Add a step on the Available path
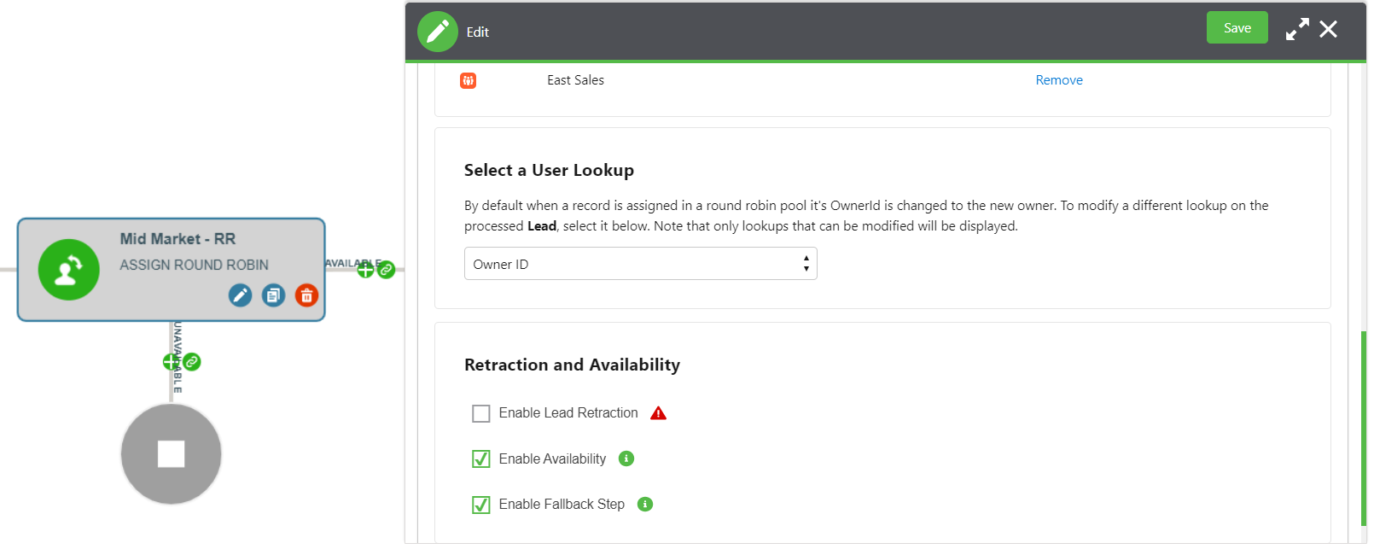The image size is (1374, 549). pos(365,270)
